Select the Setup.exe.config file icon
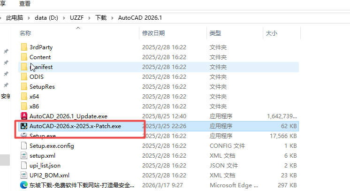 coord(24,145)
